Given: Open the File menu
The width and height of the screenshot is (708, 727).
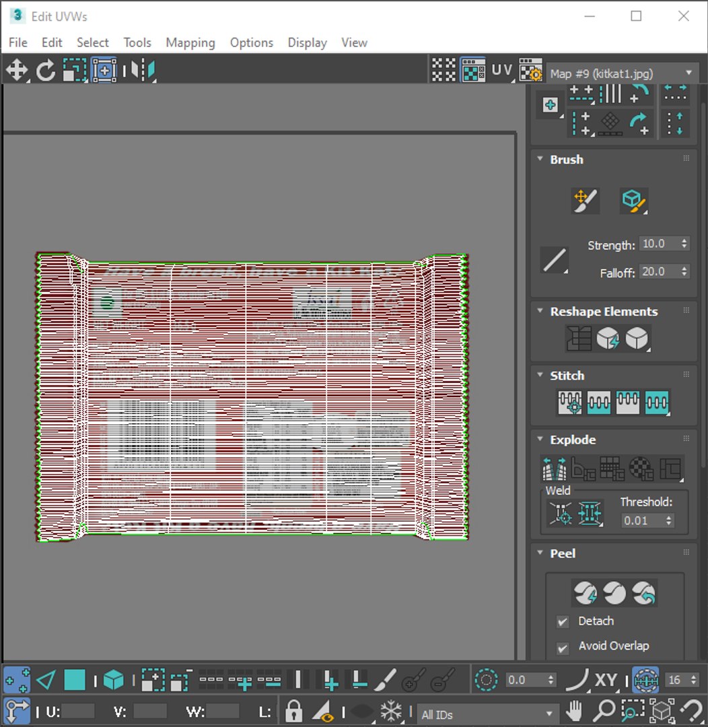Looking at the screenshot, I should tap(17, 42).
